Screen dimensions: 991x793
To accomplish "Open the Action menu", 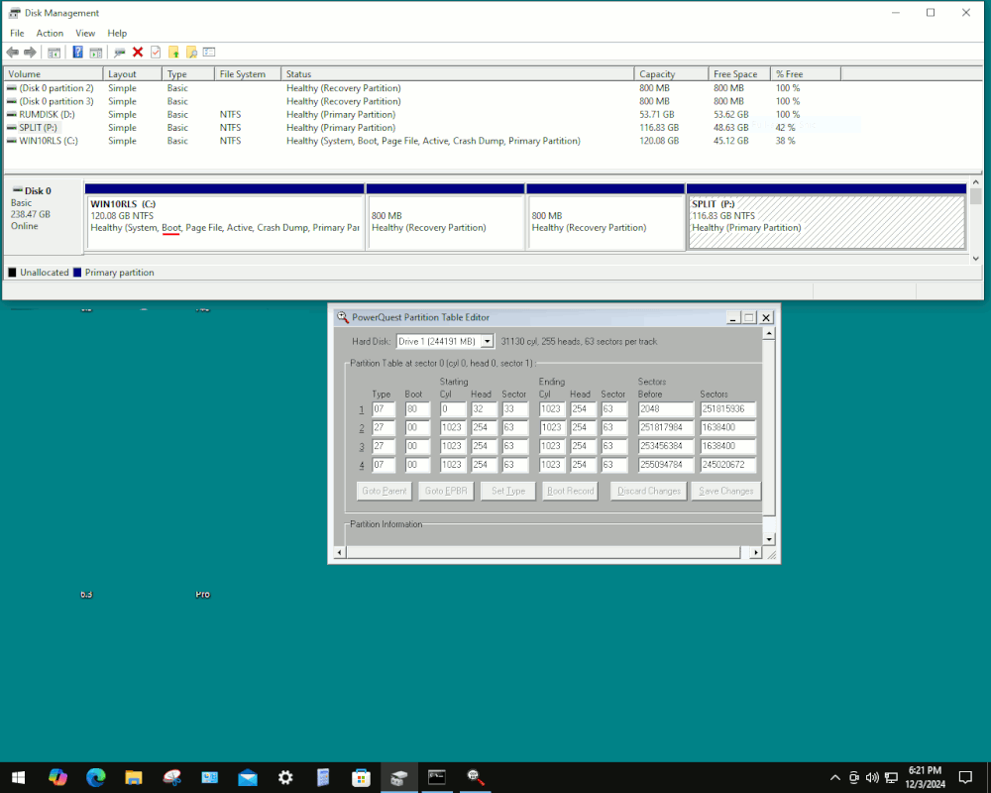I will (50, 33).
